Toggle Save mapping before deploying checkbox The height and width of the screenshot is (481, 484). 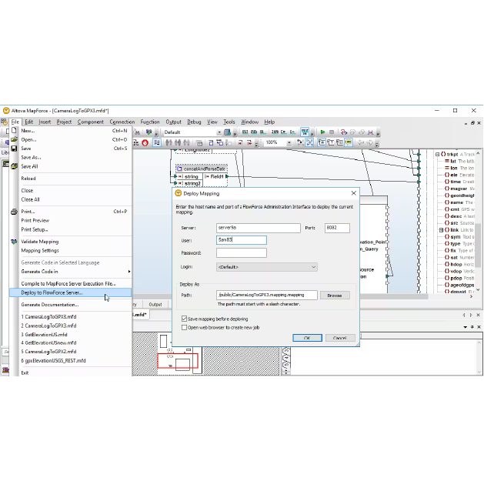(x=184, y=319)
